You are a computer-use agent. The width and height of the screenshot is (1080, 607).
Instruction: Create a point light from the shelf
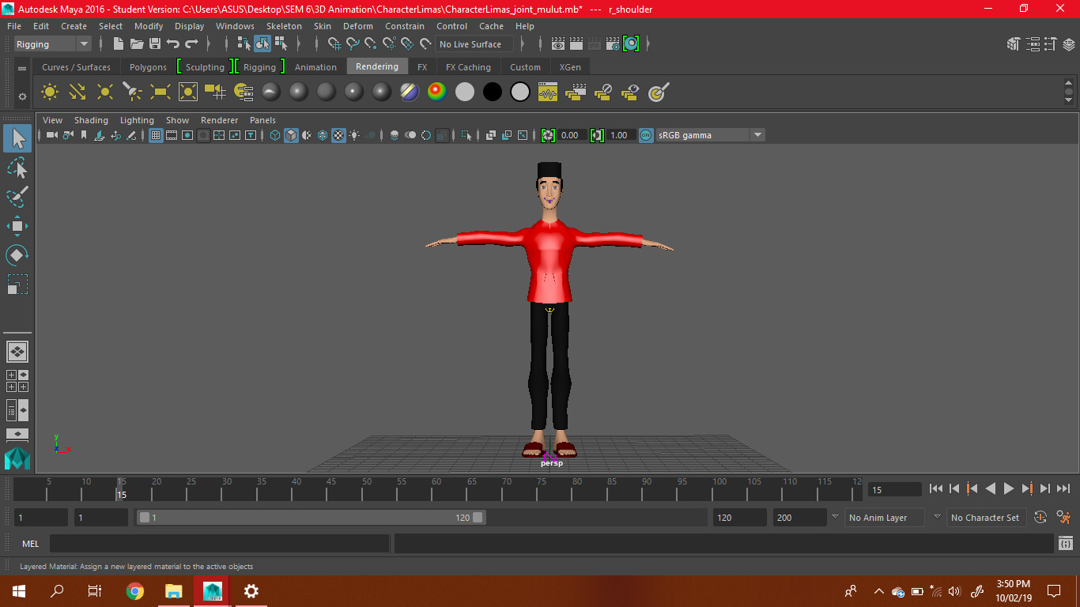coord(105,92)
